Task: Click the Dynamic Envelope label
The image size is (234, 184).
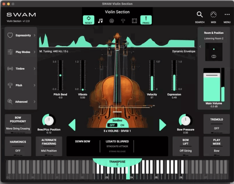Action: [184, 51]
